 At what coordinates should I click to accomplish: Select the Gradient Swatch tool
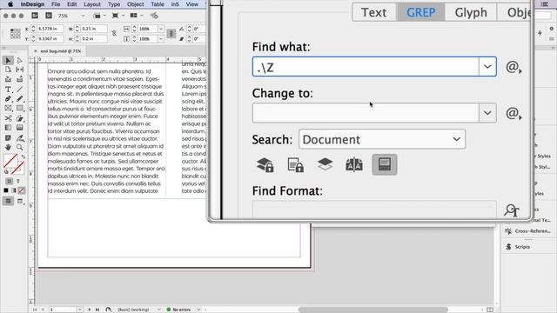click(9, 128)
